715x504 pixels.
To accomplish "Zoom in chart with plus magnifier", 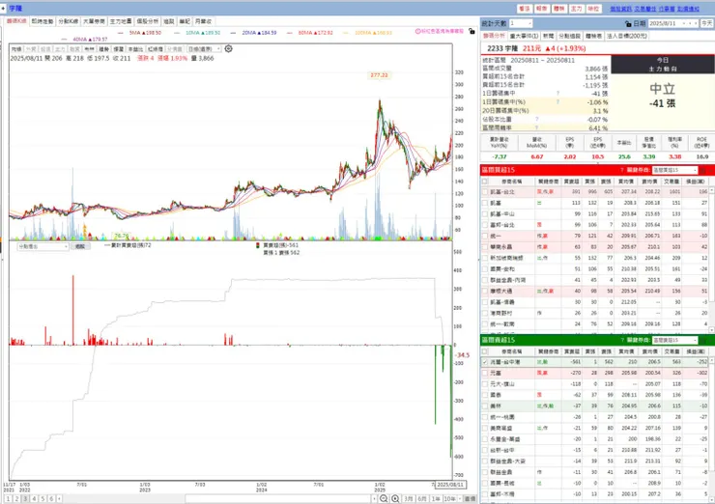I will [395, 499].
